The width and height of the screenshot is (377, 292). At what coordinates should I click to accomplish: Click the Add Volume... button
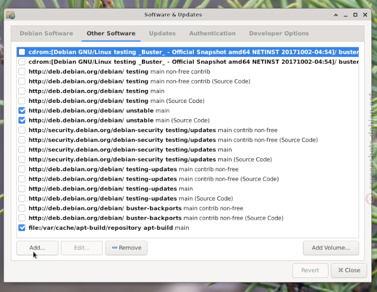coord(331,248)
